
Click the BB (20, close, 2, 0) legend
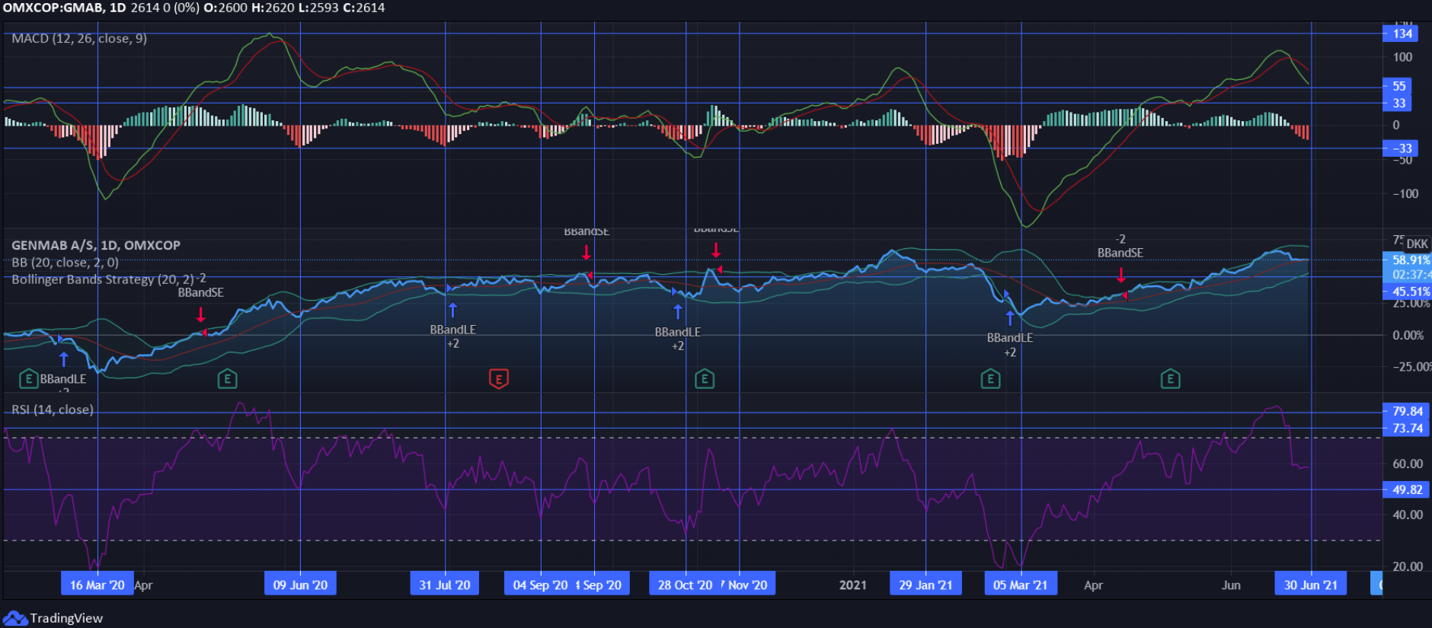point(66,263)
